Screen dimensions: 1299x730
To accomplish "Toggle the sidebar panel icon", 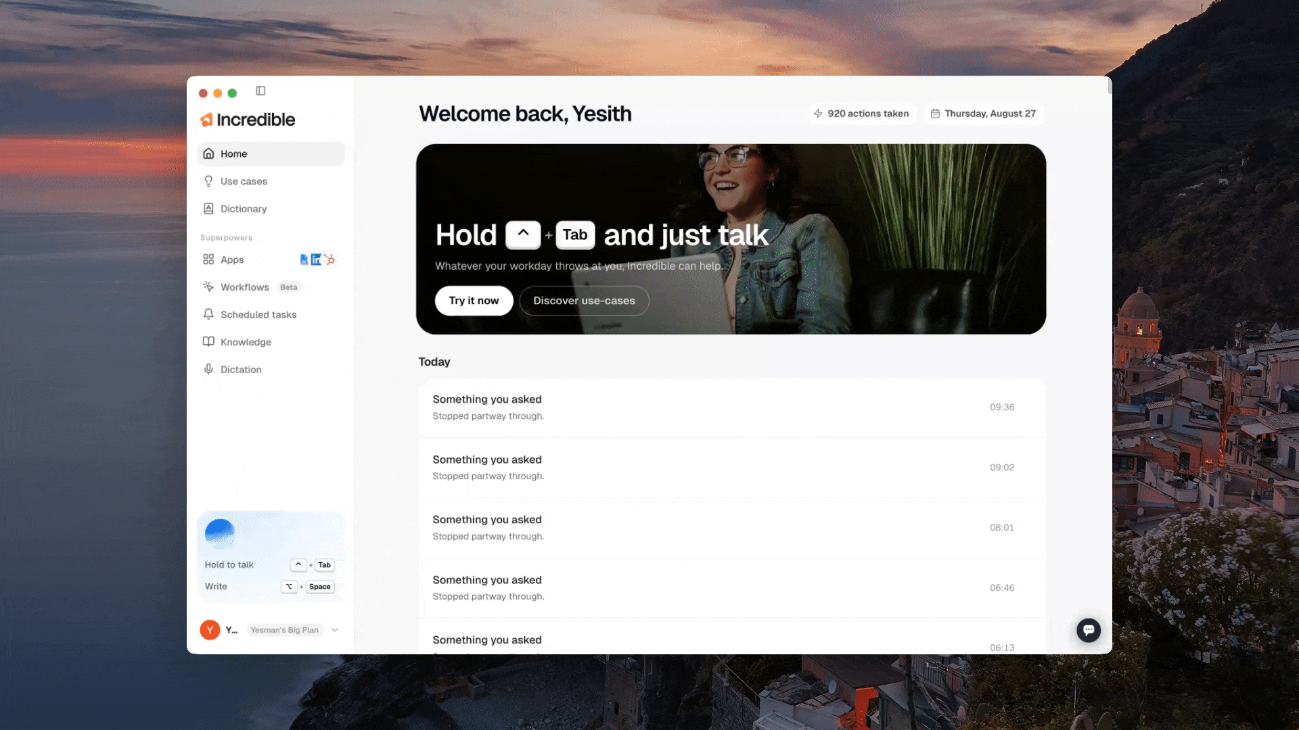I will tap(260, 91).
